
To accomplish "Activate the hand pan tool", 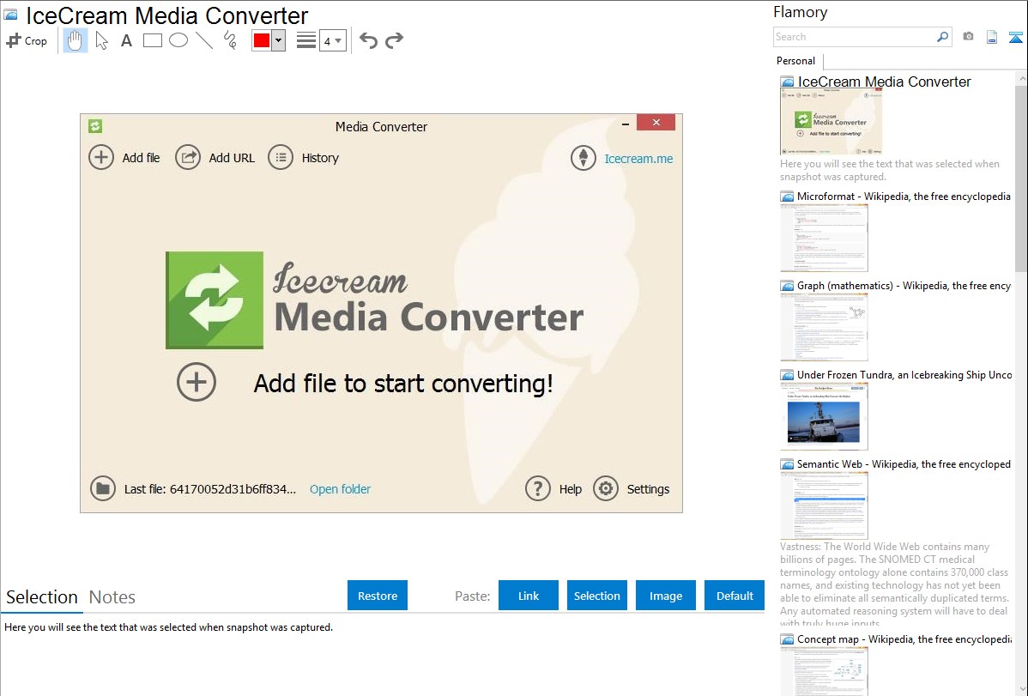I will pos(75,40).
